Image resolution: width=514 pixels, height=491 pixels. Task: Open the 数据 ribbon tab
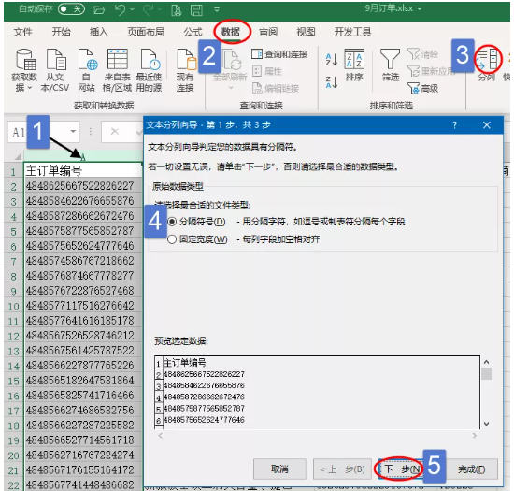pos(231,32)
